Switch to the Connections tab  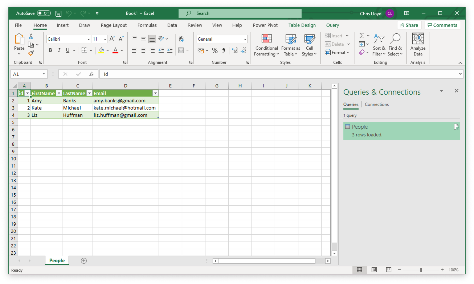click(376, 104)
